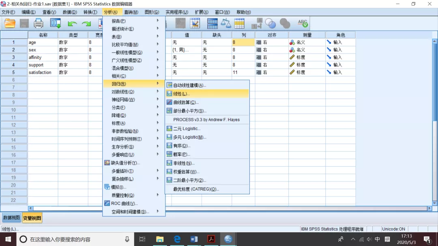The image size is (438, 246).
Task: Expand Nonparametric Tests 非参数检验(N) submenu
Action: (134, 131)
